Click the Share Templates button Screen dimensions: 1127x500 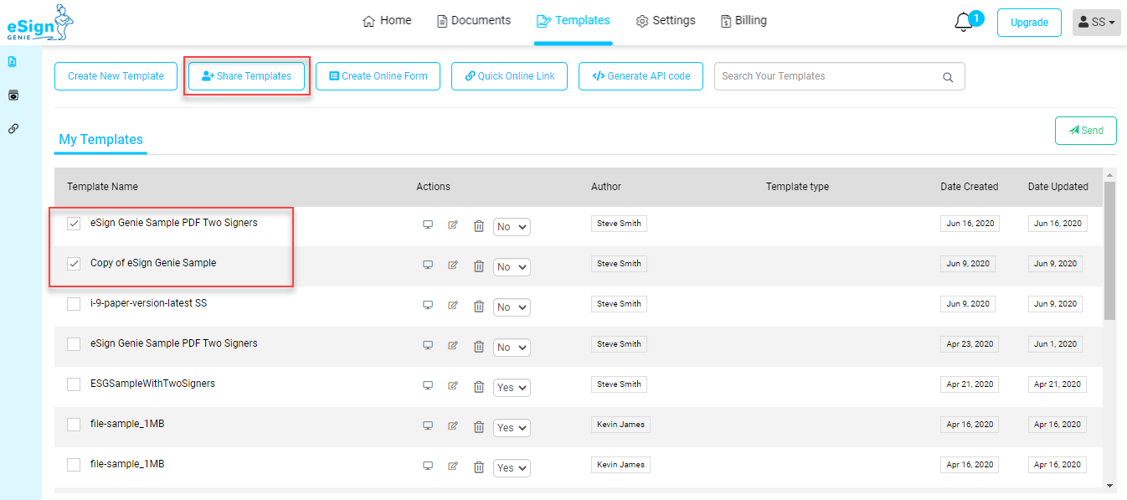[247, 76]
